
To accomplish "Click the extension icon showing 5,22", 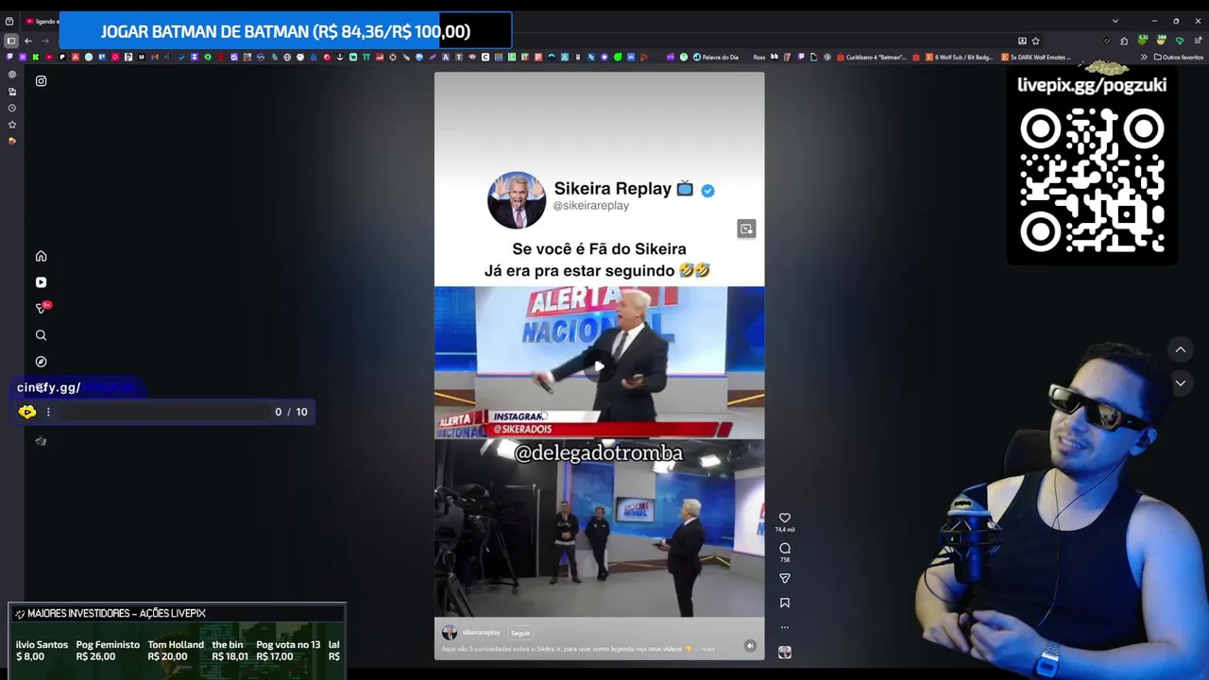I will pyautogui.click(x=1143, y=41).
